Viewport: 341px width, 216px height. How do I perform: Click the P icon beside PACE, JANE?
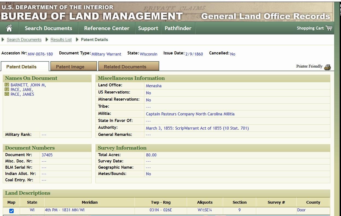7,90
